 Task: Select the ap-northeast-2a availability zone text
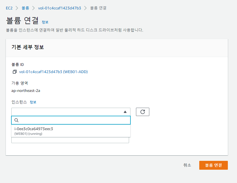click(x=26, y=91)
